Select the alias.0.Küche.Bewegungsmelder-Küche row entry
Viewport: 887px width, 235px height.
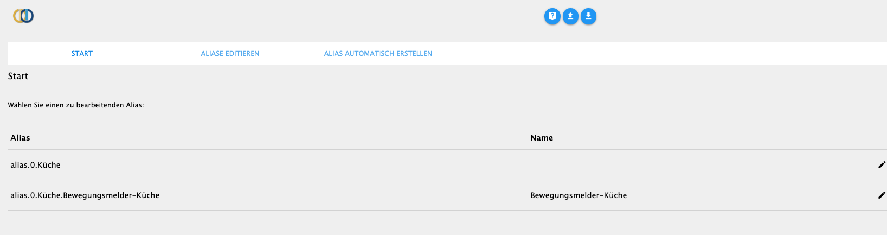click(85, 195)
